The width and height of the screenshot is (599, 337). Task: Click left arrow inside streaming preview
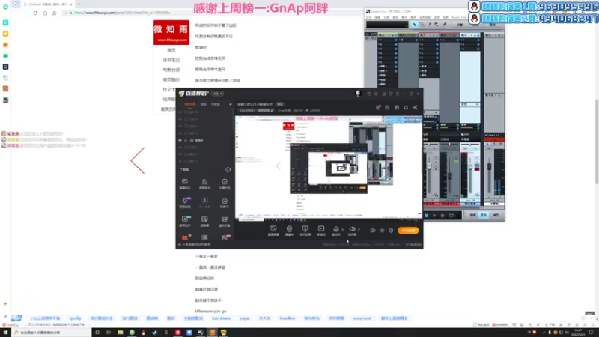(278, 166)
